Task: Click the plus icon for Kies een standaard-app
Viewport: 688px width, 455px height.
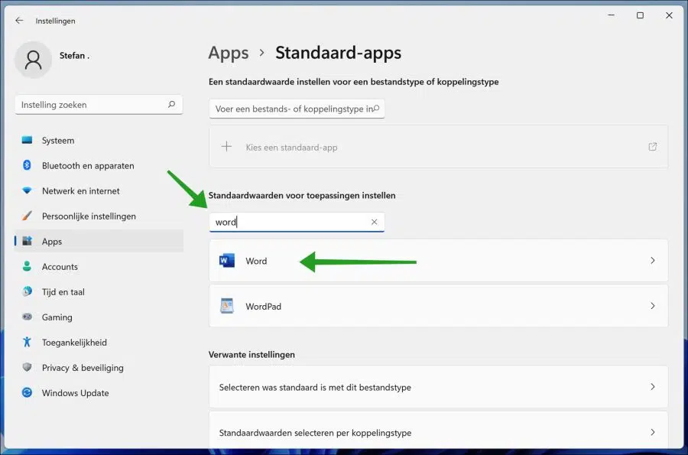Action: 226,147
